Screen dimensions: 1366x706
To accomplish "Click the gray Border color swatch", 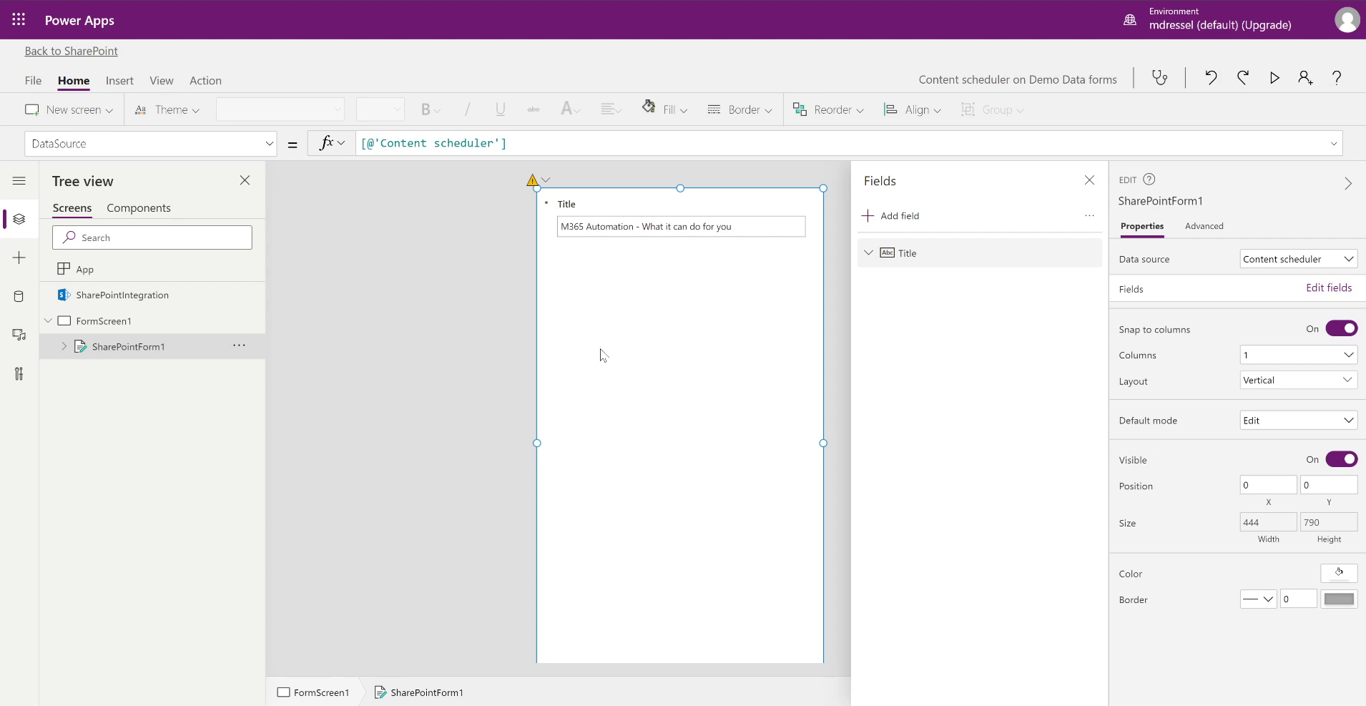I will (x=1339, y=599).
